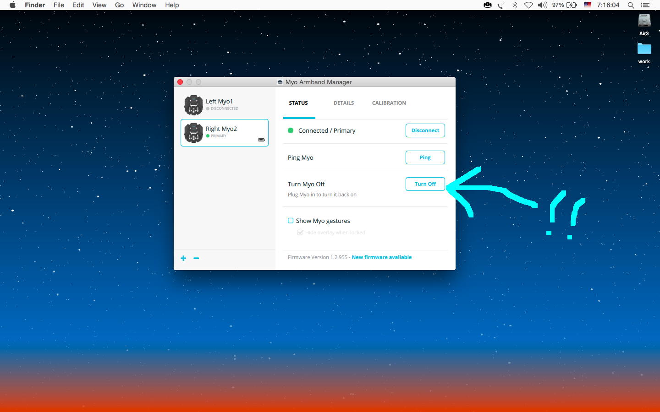The height and width of the screenshot is (412, 660).
Task: Open the Finder menu
Action: 35,5
